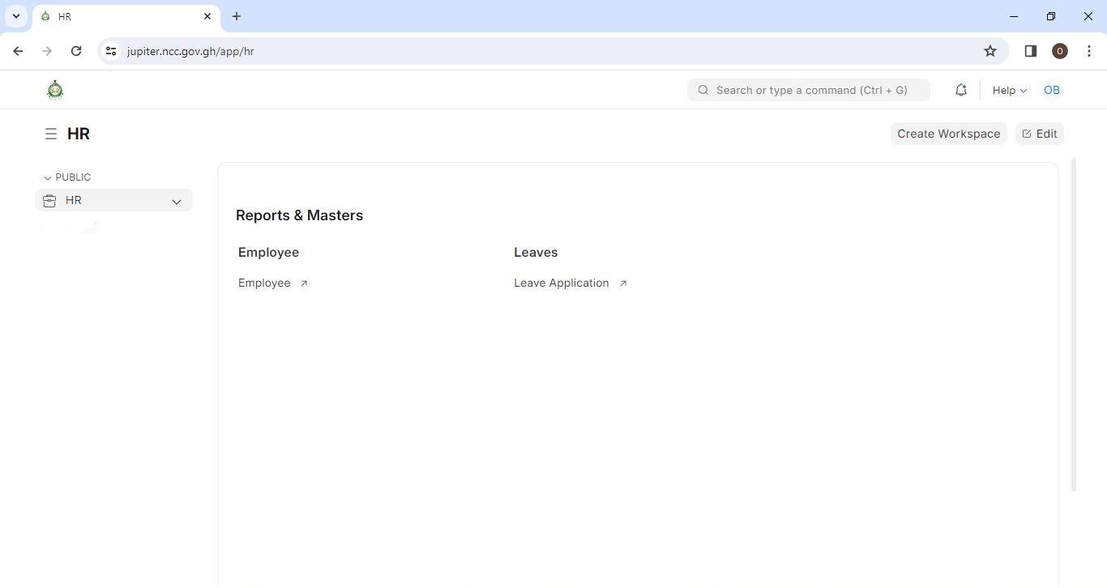Open Chrome three-dot menu

coord(1088,51)
